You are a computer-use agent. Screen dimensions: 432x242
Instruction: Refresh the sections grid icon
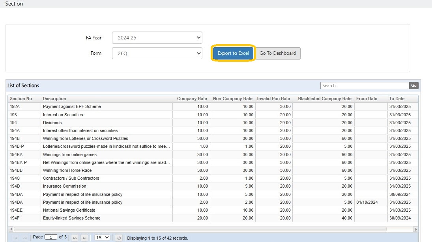point(119,238)
